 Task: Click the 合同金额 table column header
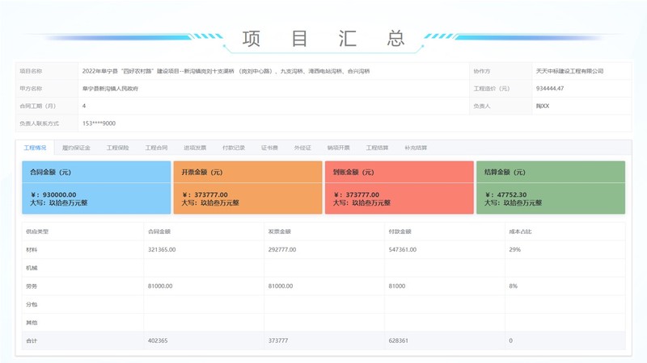point(159,232)
